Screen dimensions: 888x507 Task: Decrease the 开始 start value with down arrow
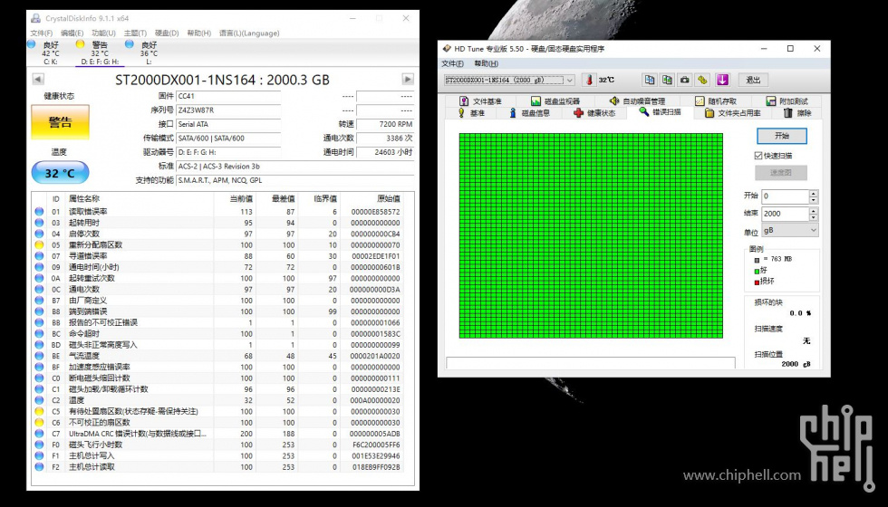pyautogui.click(x=814, y=200)
